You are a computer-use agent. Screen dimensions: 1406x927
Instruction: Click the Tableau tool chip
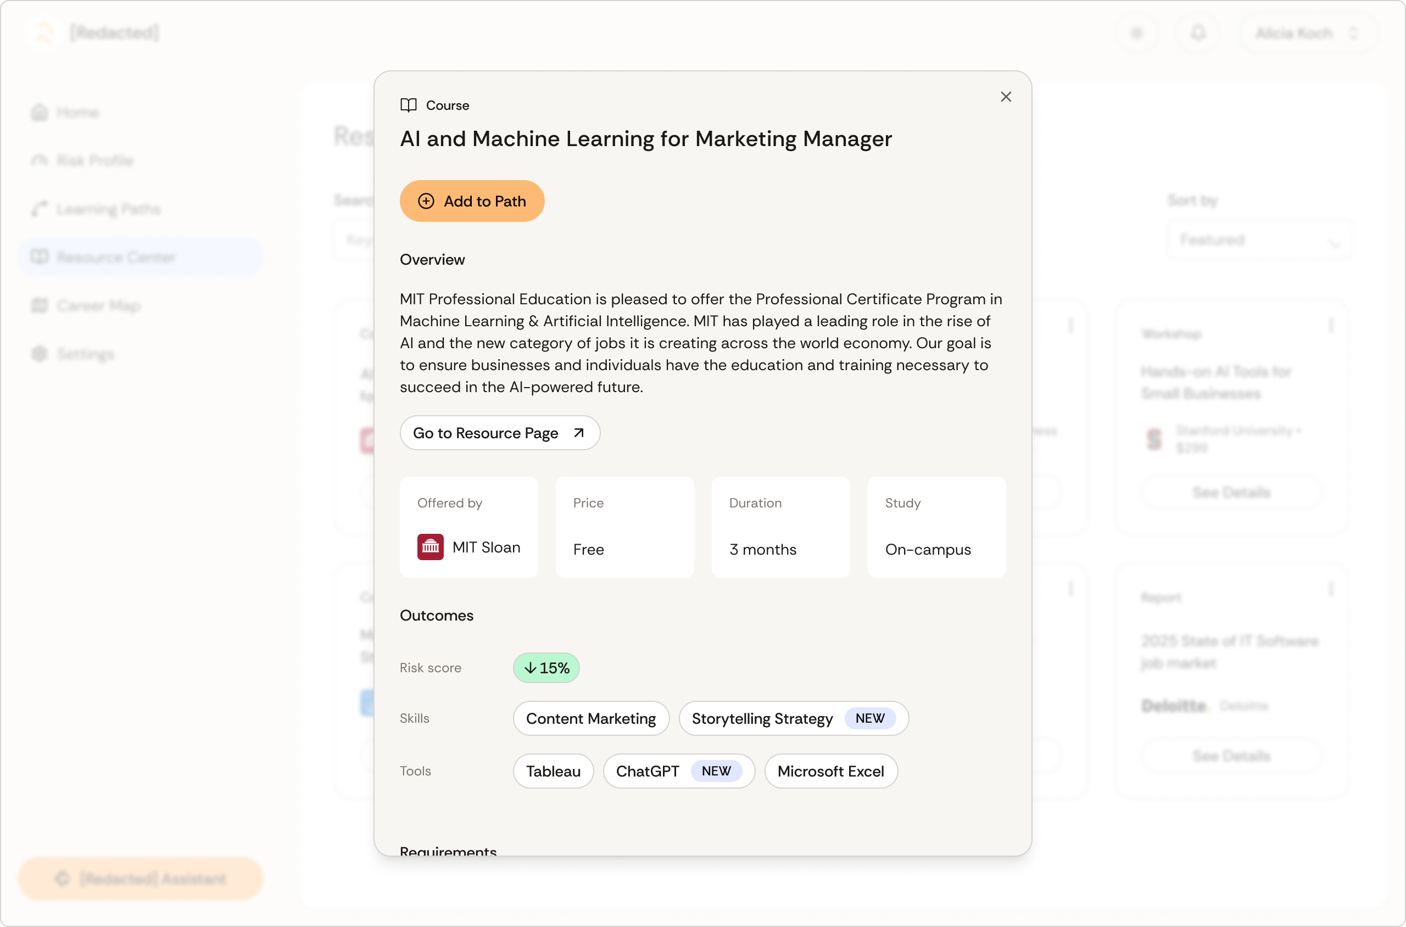(x=553, y=771)
